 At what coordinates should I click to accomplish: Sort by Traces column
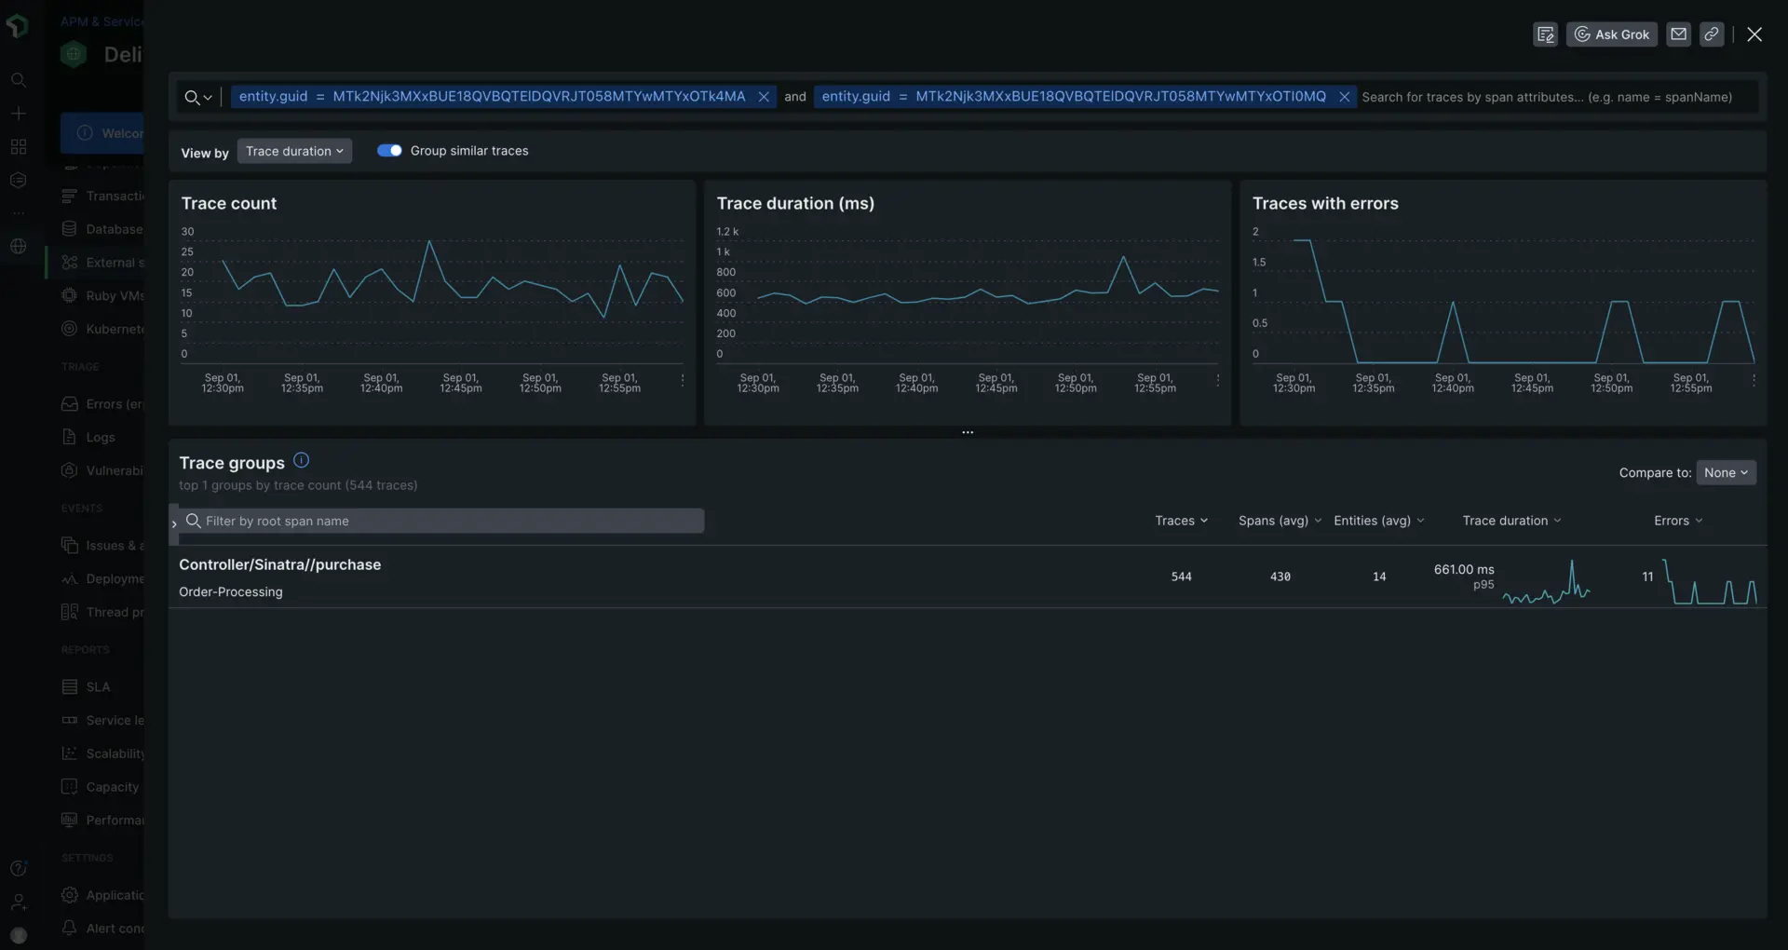tap(1181, 521)
